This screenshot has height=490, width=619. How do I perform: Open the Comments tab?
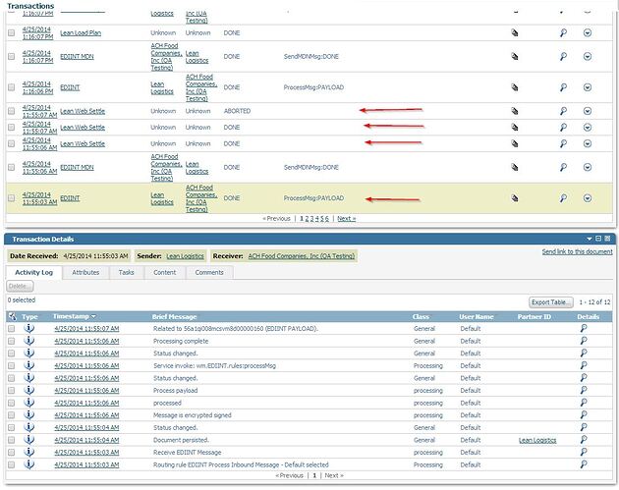point(209,273)
